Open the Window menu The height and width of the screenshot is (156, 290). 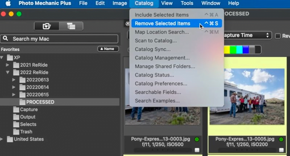(211, 3)
